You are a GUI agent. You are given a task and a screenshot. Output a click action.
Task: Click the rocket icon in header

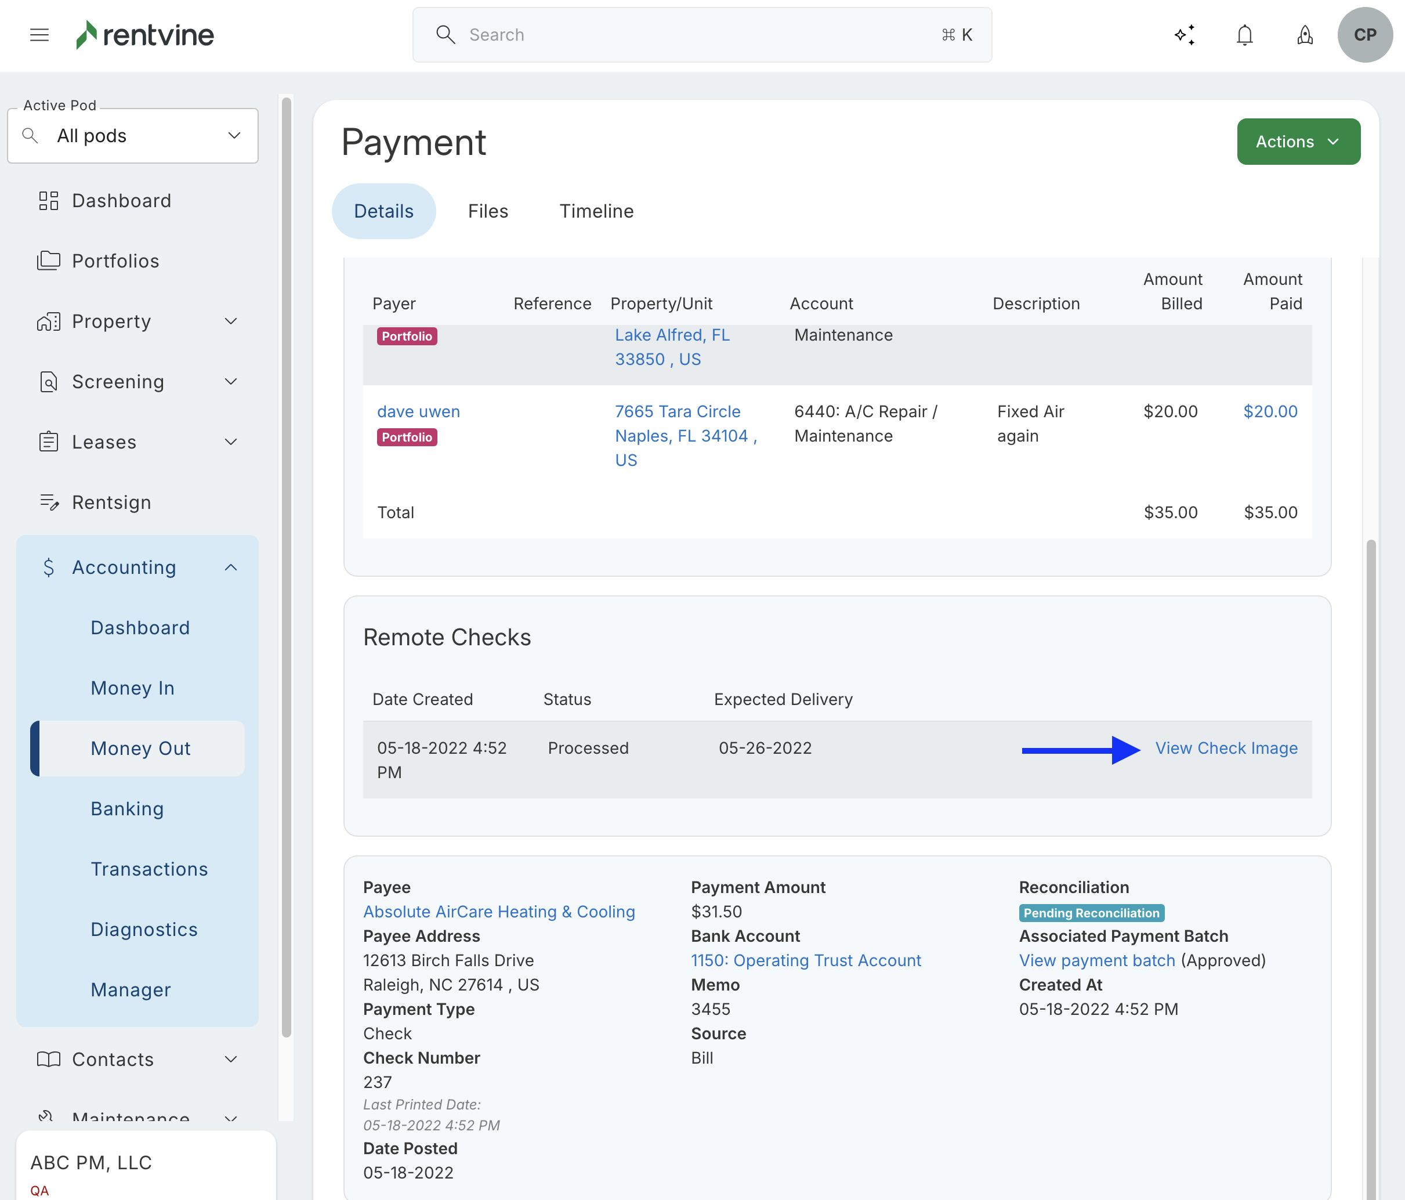click(1305, 35)
